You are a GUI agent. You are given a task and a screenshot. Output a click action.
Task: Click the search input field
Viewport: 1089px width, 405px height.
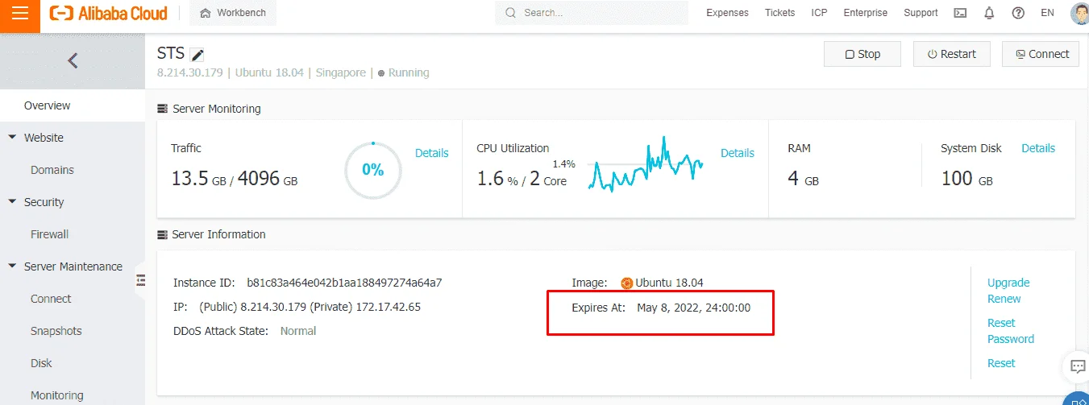click(592, 13)
